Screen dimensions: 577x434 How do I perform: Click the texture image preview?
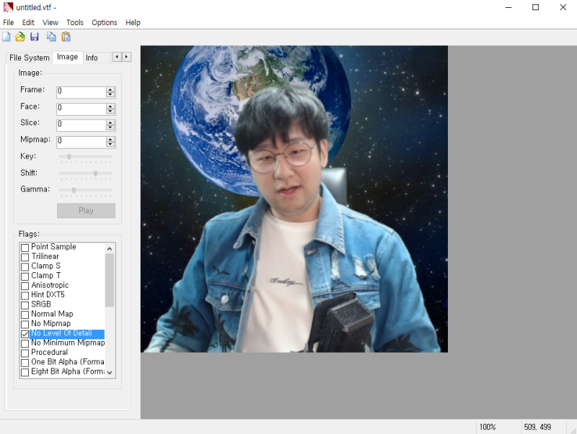[294, 199]
